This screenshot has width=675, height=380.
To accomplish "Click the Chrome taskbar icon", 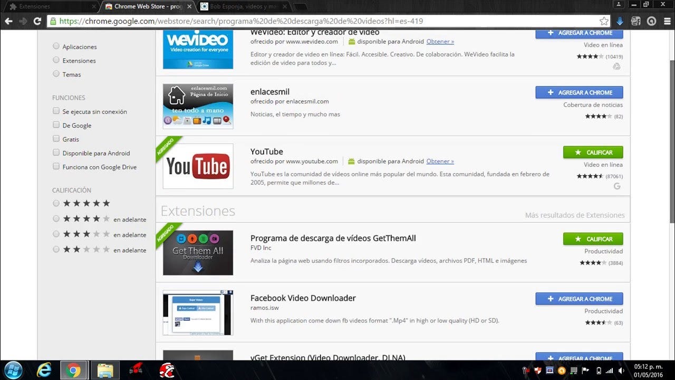I will tap(73, 370).
